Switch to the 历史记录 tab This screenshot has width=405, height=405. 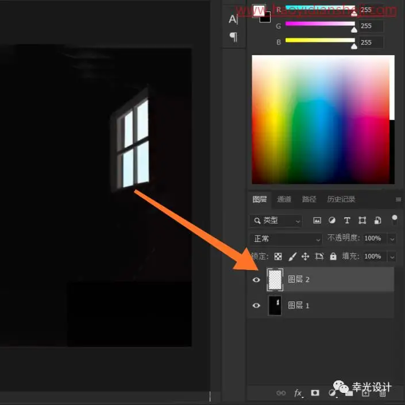tap(341, 199)
